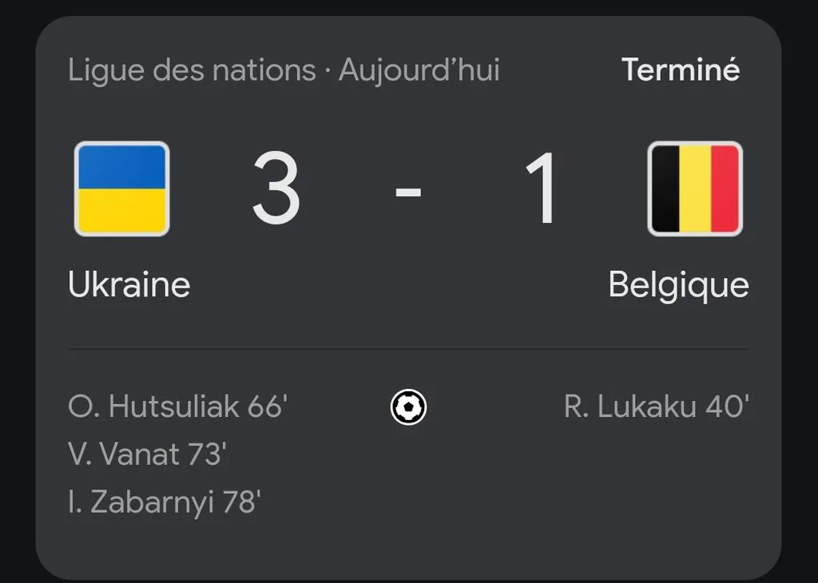Image resolution: width=818 pixels, height=583 pixels.
Task: Select Ukraine's score number 3
Action: pos(276,188)
